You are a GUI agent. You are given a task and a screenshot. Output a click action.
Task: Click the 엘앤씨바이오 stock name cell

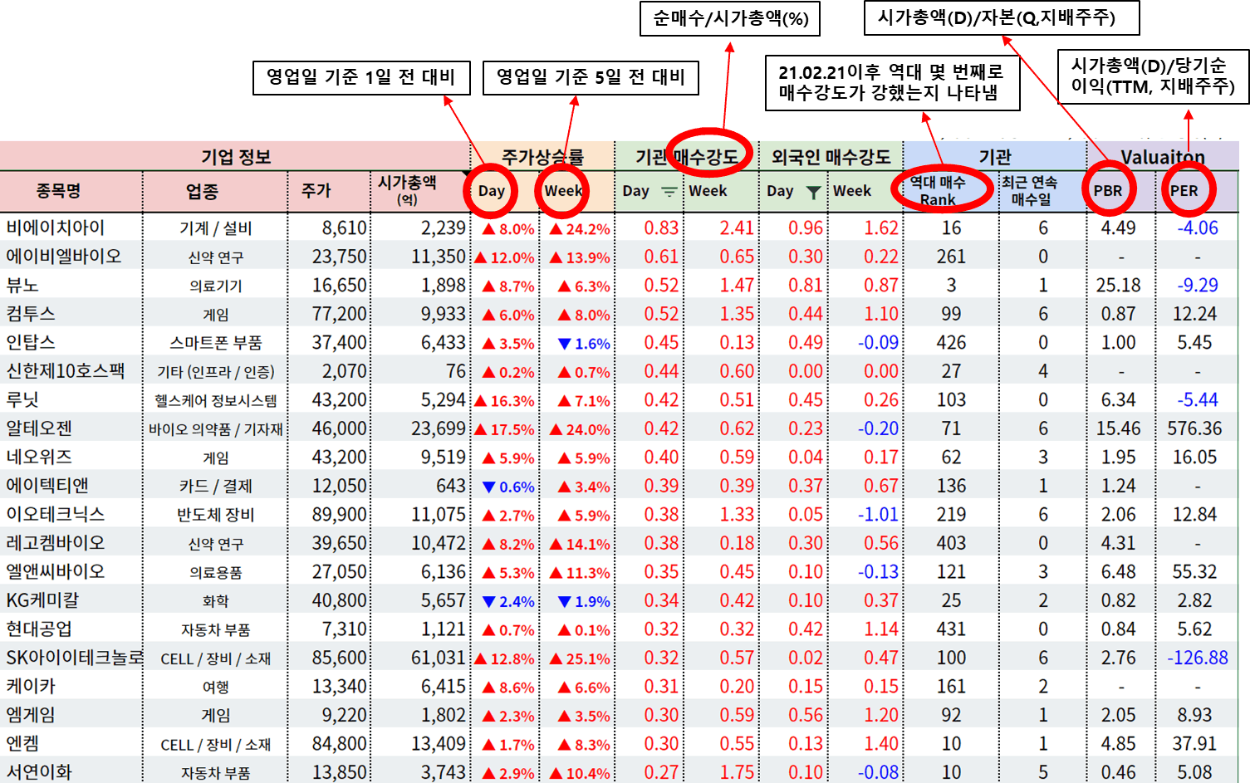tap(56, 571)
